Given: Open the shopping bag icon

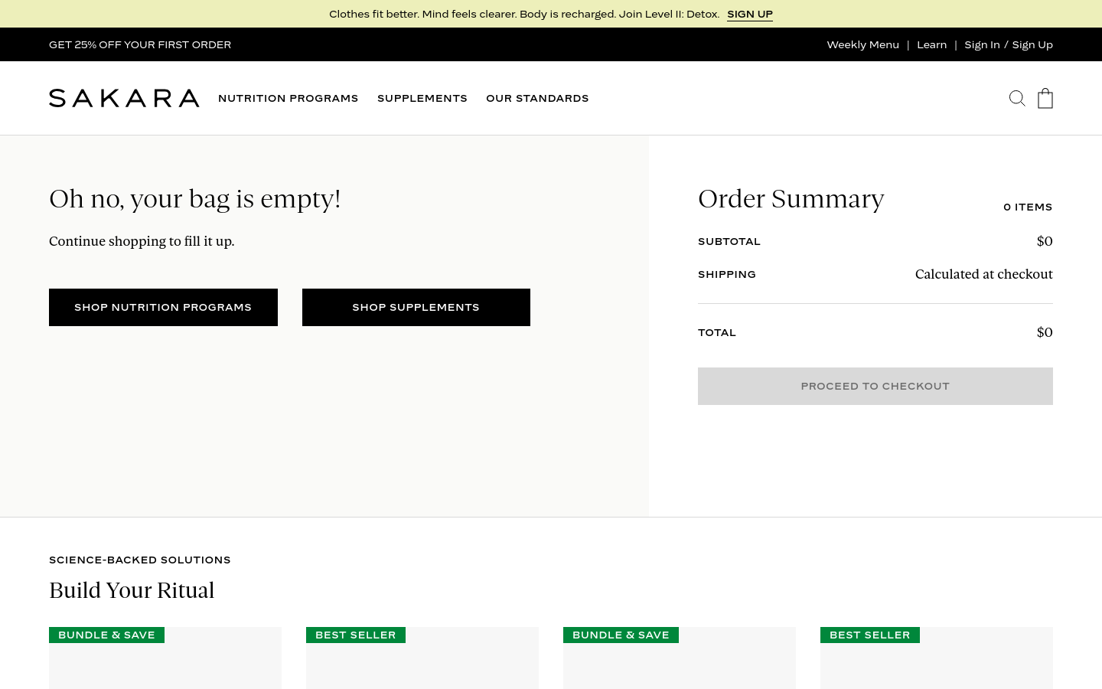Looking at the screenshot, I should point(1045,98).
